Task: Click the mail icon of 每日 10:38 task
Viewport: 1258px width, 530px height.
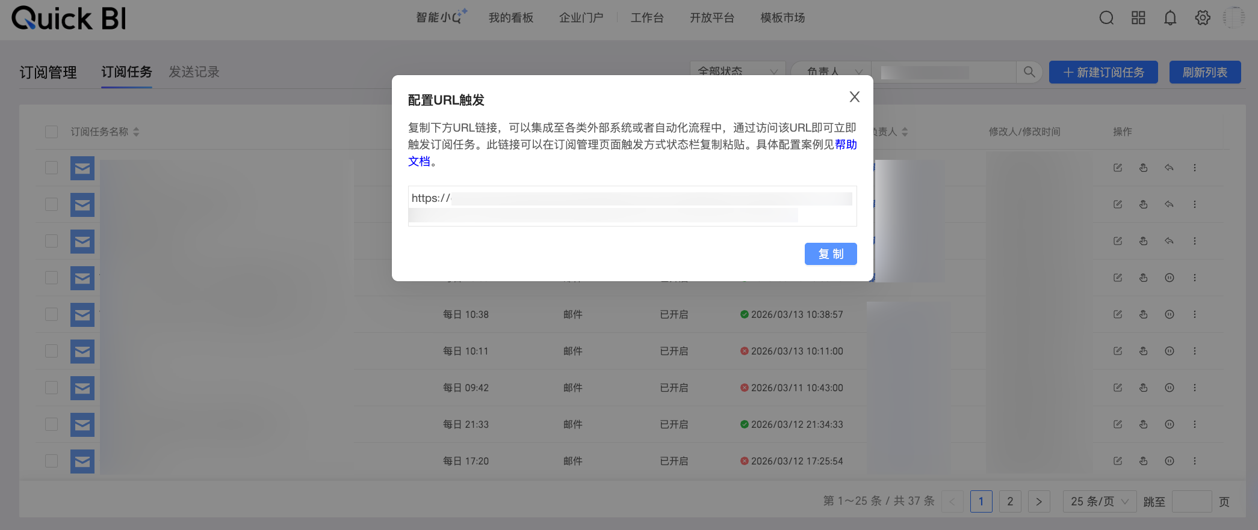Action: click(x=82, y=315)
